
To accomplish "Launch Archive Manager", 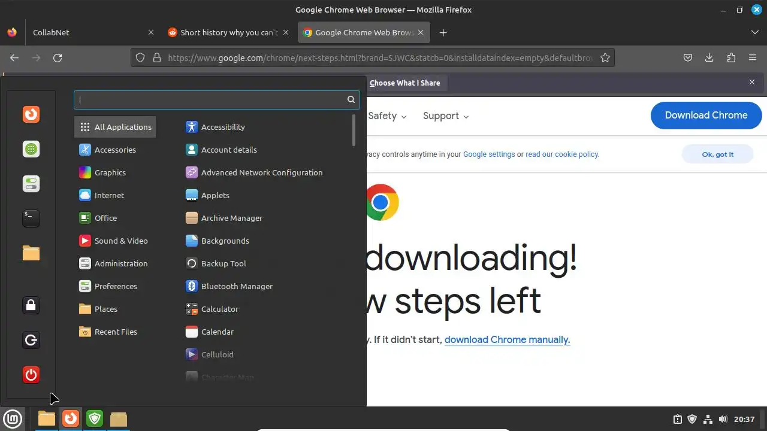I will (224, 218).
